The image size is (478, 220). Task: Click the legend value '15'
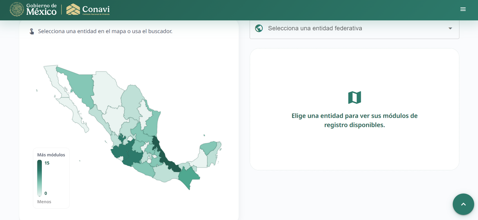tap(47, 163)
